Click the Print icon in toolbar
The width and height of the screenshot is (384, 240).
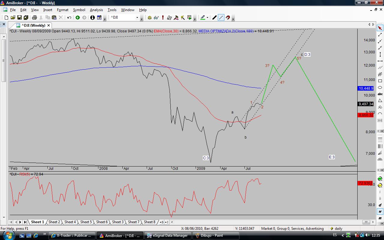(x=34, y=18)
